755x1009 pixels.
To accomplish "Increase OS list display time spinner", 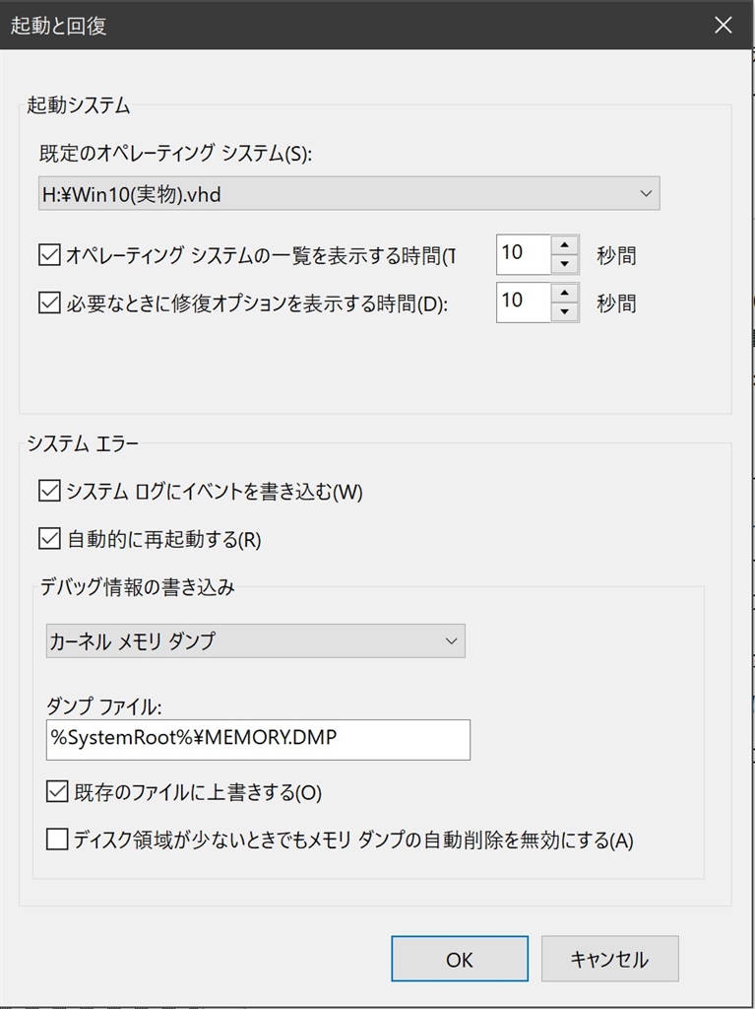I will [x=564, y=245].
